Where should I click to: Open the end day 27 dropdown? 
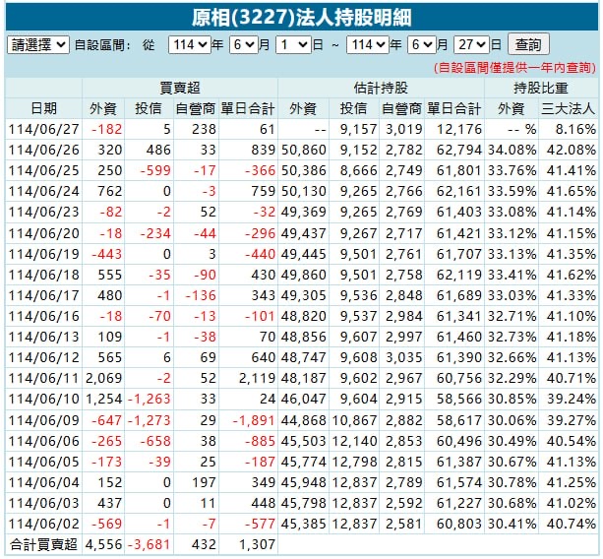click(471, 45)
